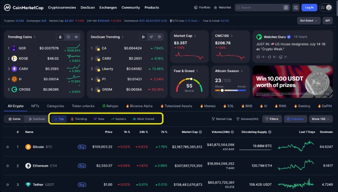Viewport: 338px width, 192px height.
Task: Click the H coin icon
Action: pos(14,79)
